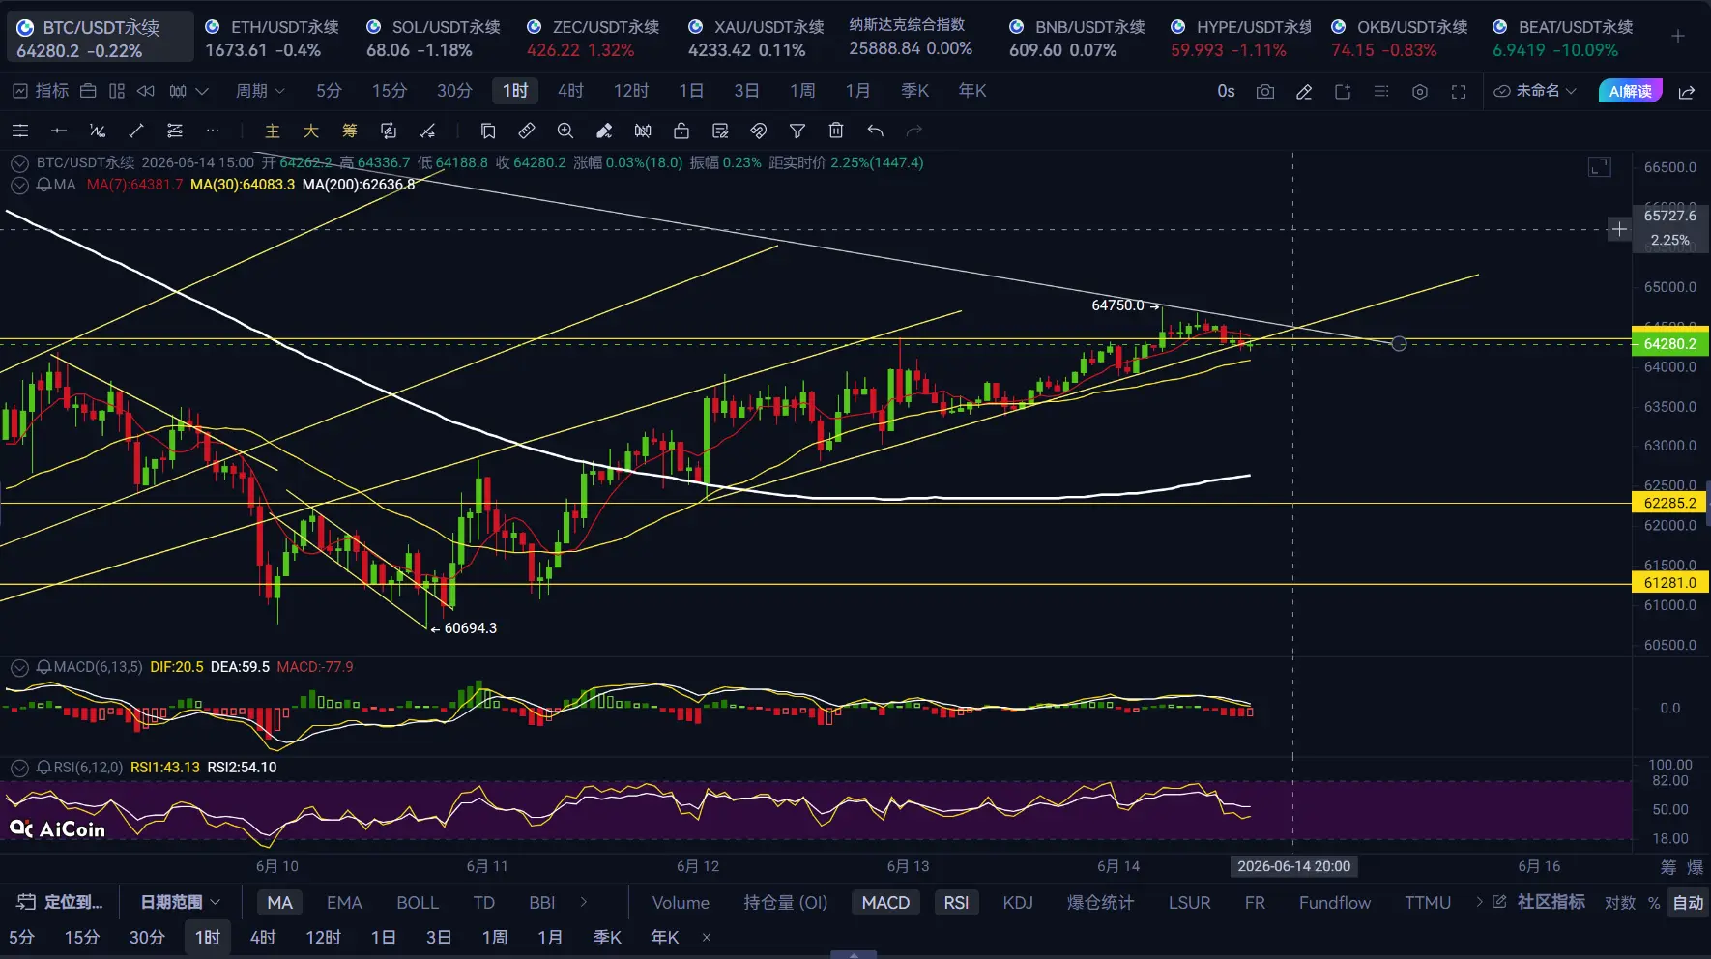The image size is (1711, 959).
Task: Select the trash delete-drawings icon
Action: click(x=836, y=131)
